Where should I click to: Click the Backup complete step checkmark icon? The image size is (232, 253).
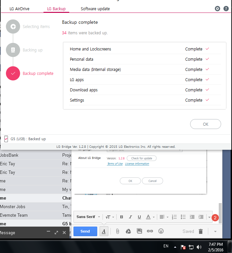tap(13, 74)
